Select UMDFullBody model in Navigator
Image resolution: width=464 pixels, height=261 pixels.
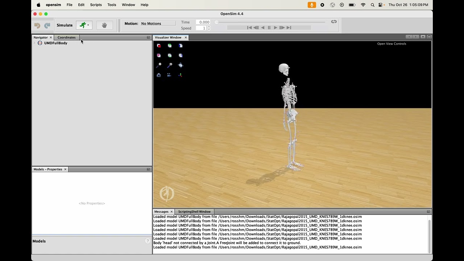point(55,43)
